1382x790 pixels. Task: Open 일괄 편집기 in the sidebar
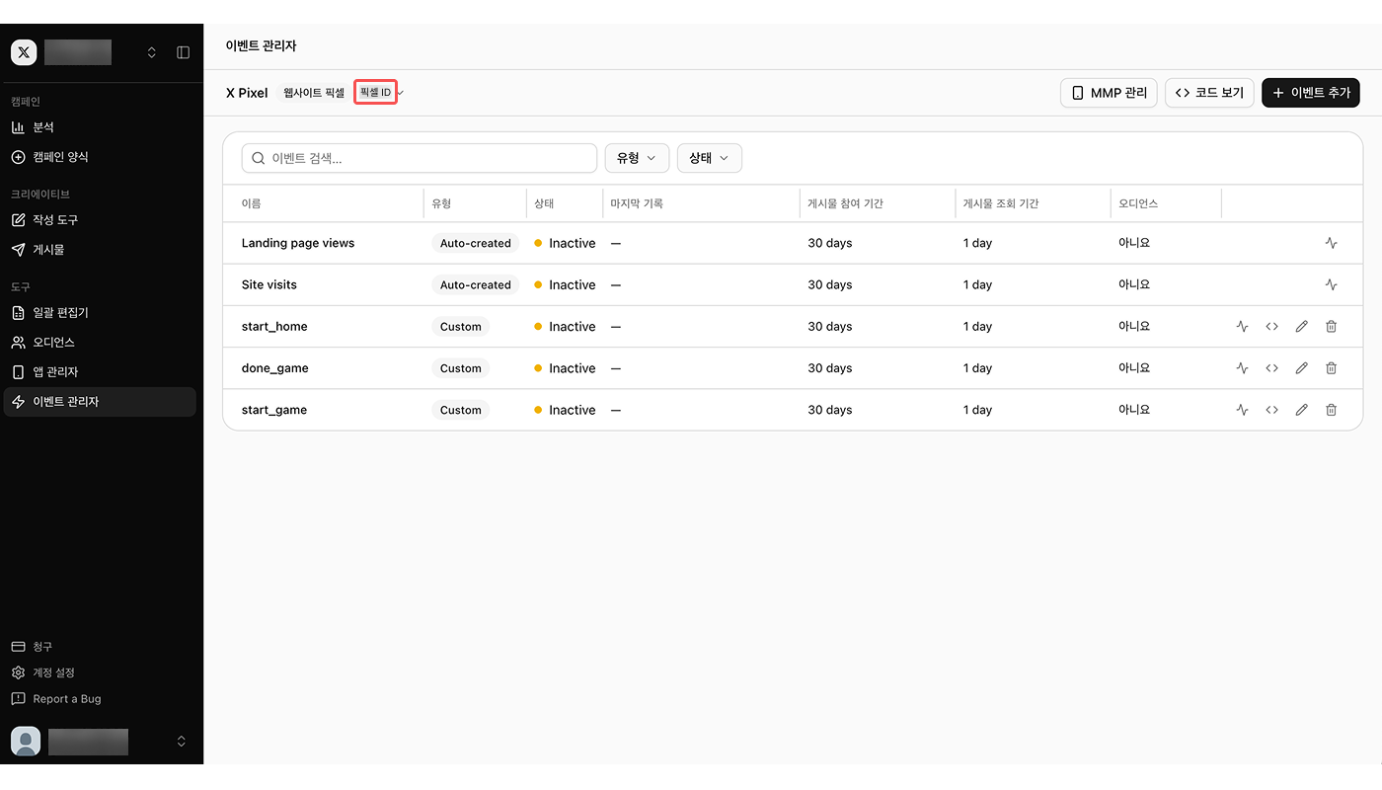100,313
